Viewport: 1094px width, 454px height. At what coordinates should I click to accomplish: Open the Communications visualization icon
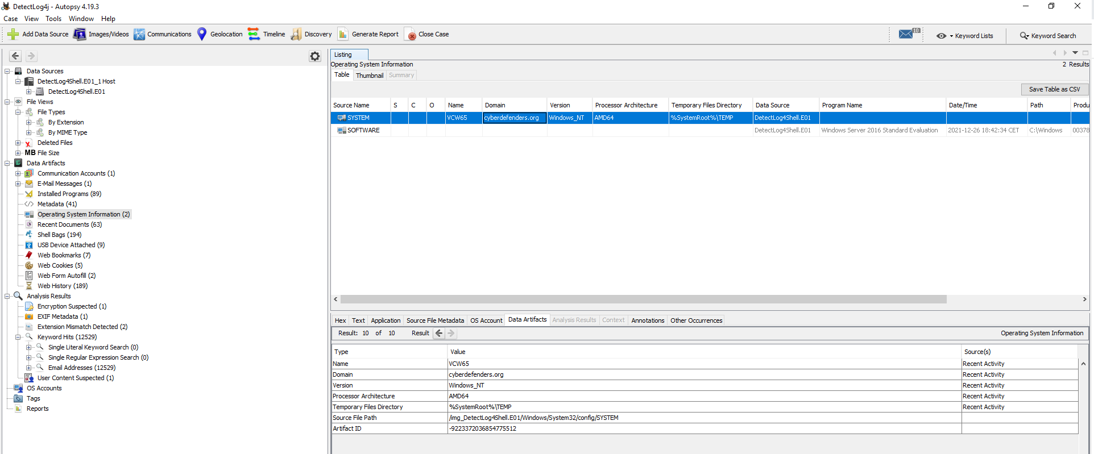click(x=139, y=34)
